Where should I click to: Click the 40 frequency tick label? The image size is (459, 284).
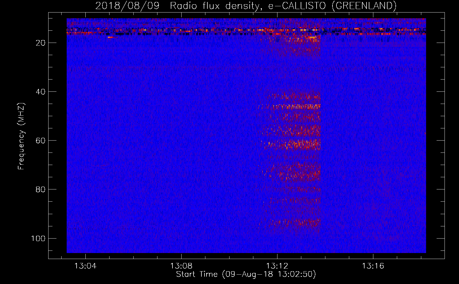(41, 92)
